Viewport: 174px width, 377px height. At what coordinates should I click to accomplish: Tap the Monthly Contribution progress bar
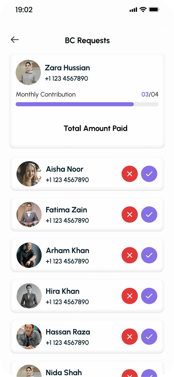87,104
